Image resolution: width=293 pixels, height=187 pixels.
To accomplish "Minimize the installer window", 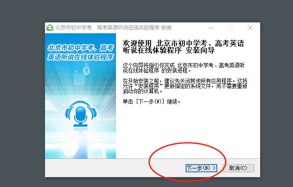I will (x=210, y=28).
